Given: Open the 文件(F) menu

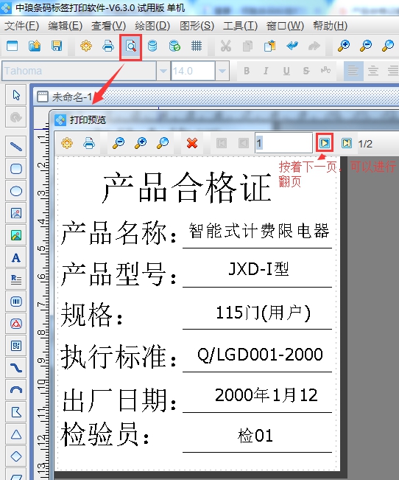Looking at the screenshot, I should (x=21, y=26).
